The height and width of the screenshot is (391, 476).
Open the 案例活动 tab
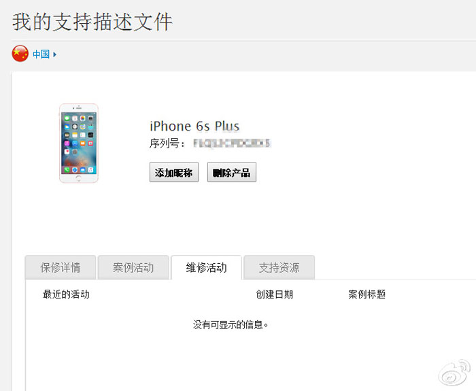133,267
